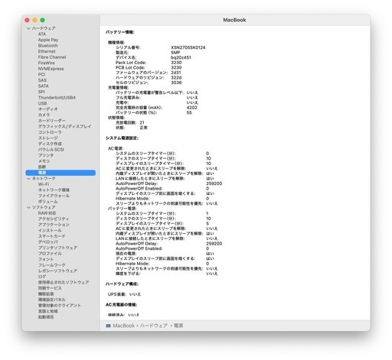Select プリンタ in the hardware list
This screenshot has width=392, height=360.
[46, 155]
